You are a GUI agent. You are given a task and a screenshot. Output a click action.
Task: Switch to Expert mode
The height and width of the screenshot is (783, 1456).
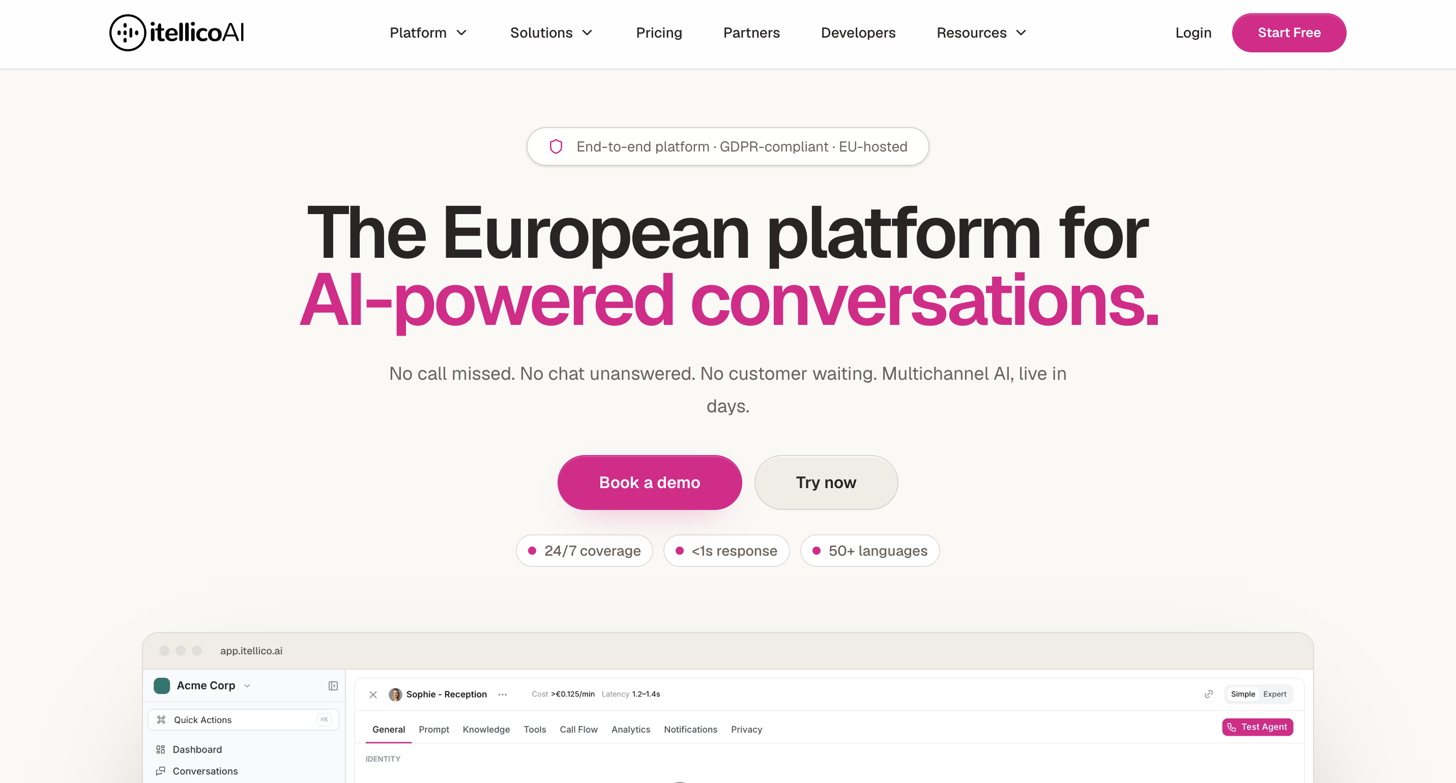pos(1274,694)
